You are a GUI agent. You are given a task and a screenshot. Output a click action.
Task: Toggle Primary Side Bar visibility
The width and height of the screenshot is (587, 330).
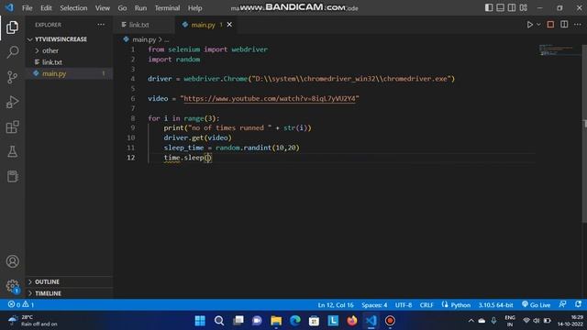489,7
